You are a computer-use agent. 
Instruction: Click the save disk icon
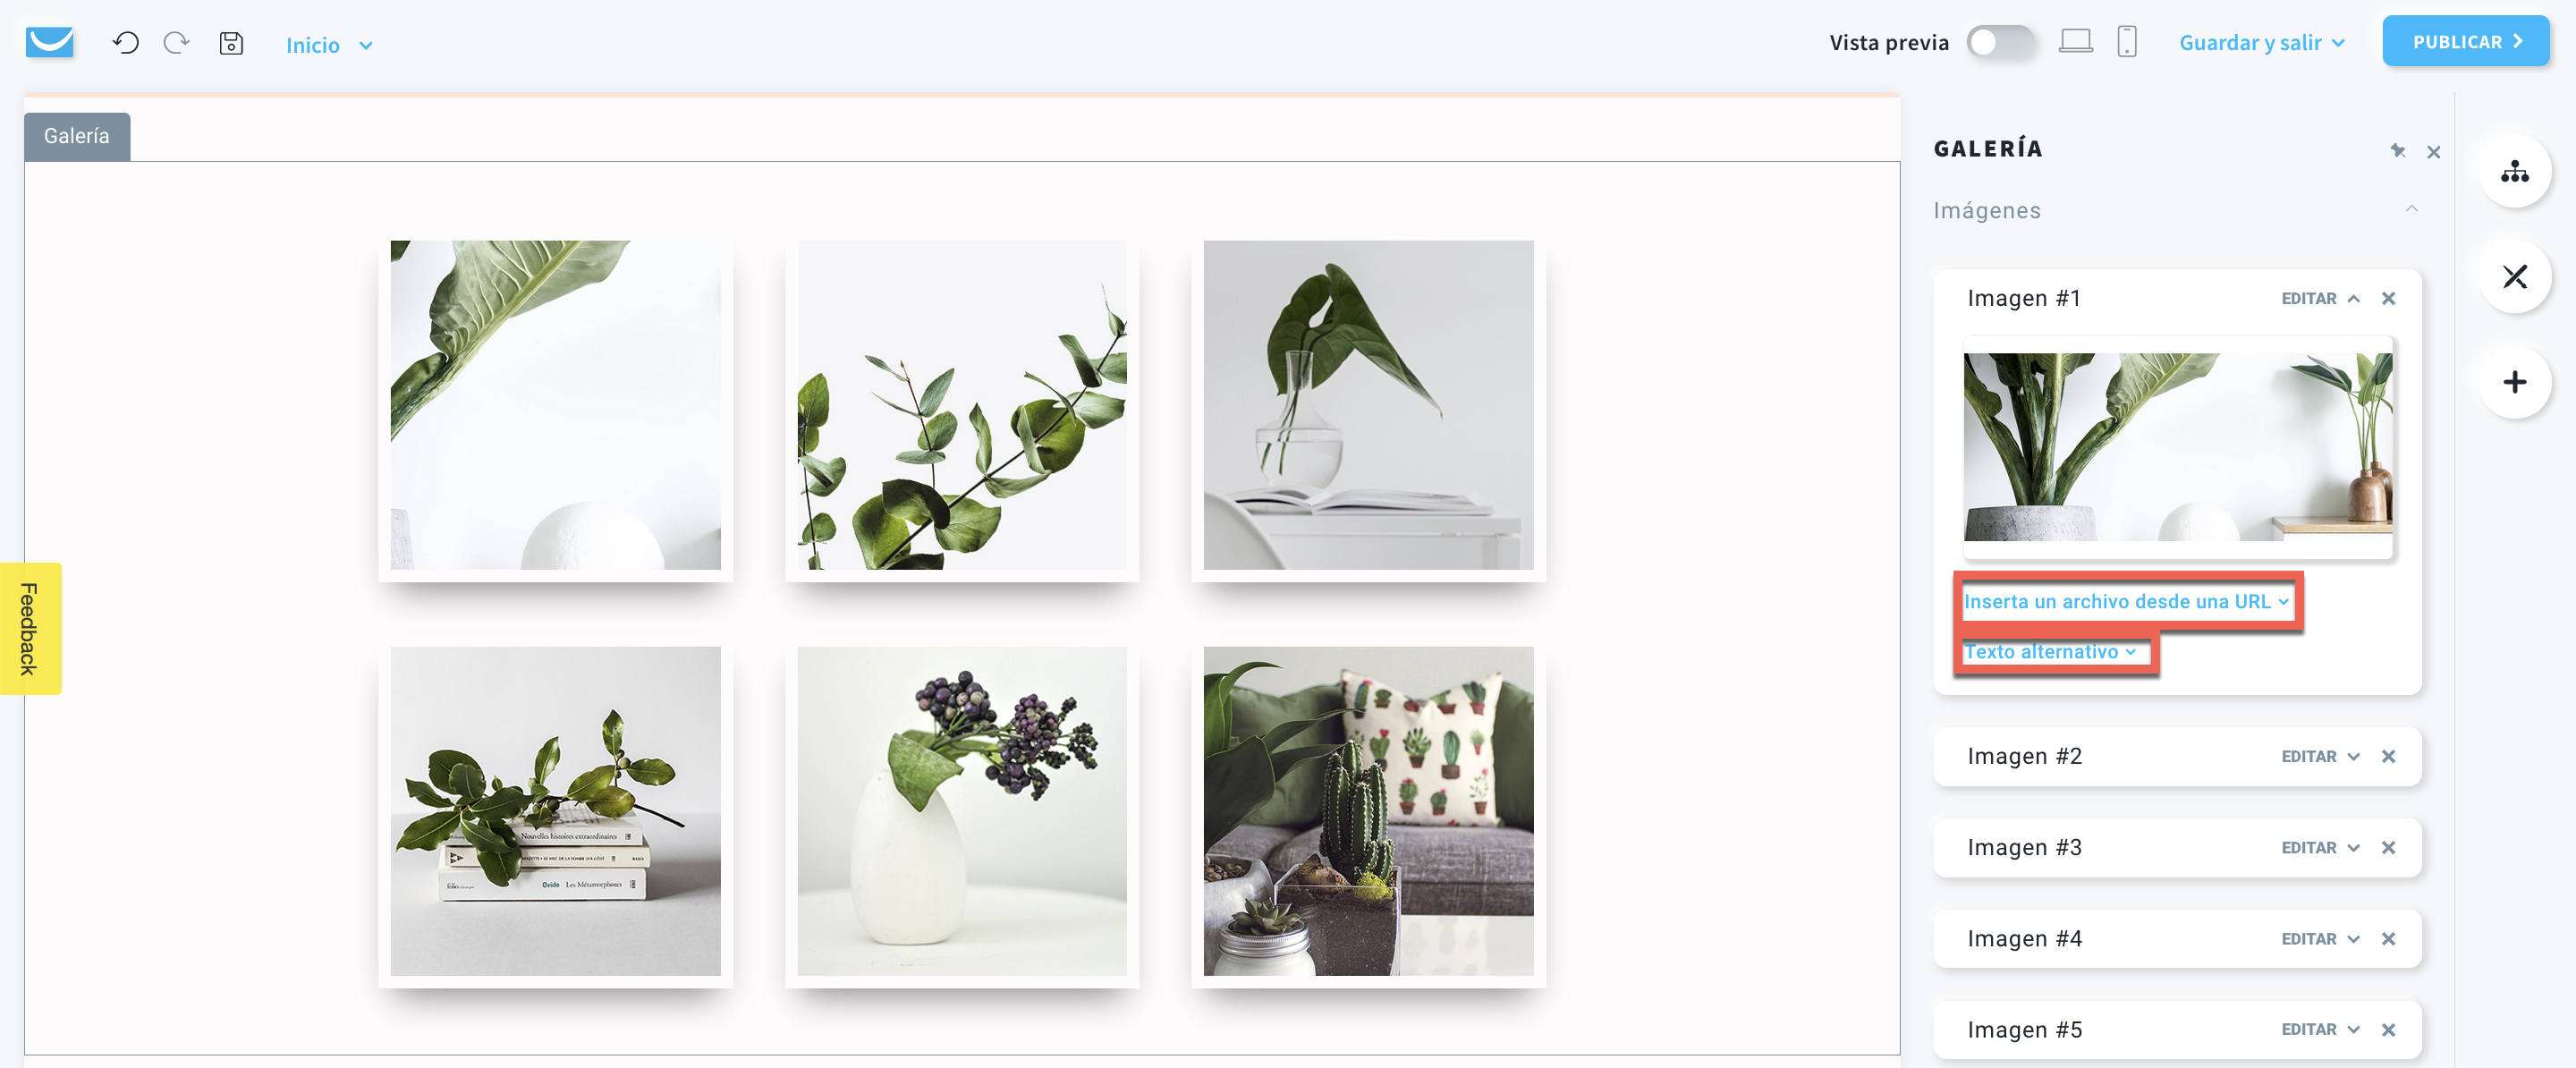[x=231, y=43]
